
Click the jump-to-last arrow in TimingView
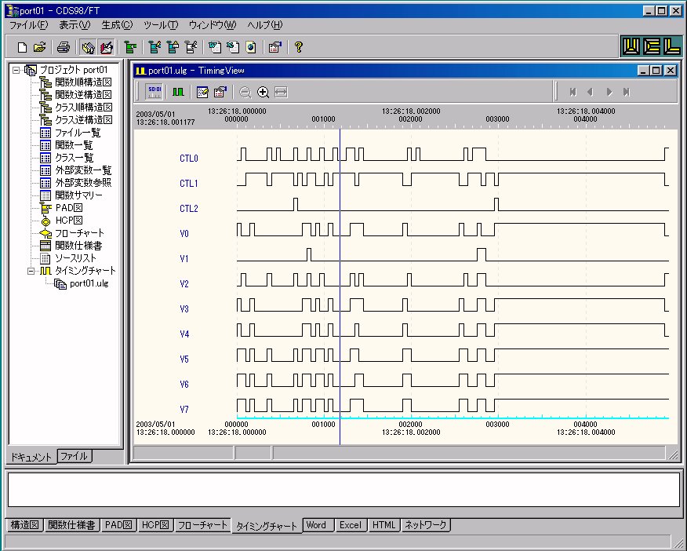tap(626, 92)
